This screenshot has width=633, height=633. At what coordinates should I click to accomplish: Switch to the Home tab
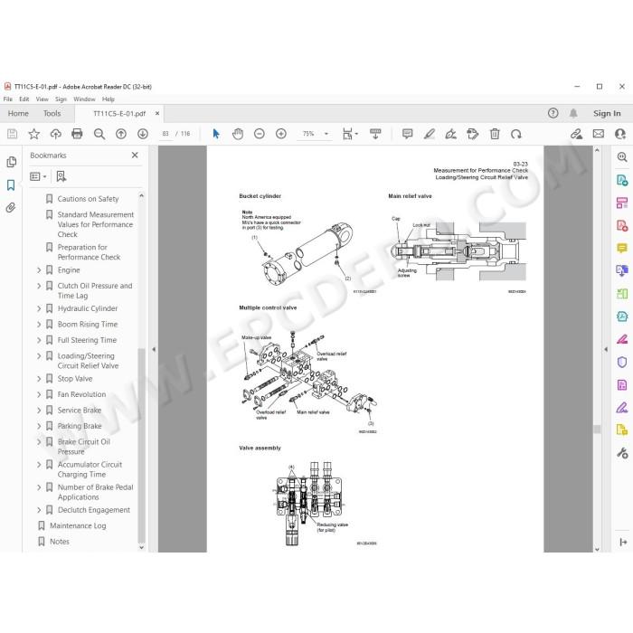click(18, 113)
